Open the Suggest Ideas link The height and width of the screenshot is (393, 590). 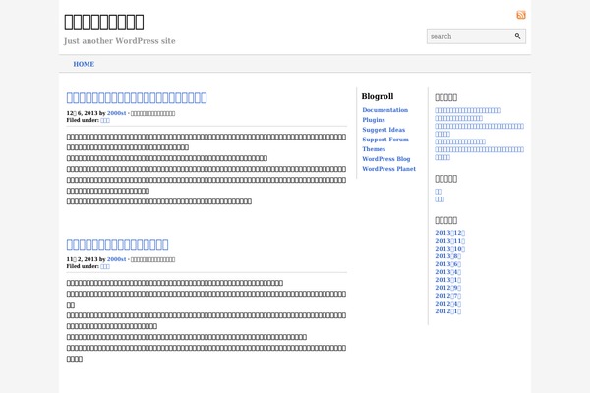coord(383,130)
